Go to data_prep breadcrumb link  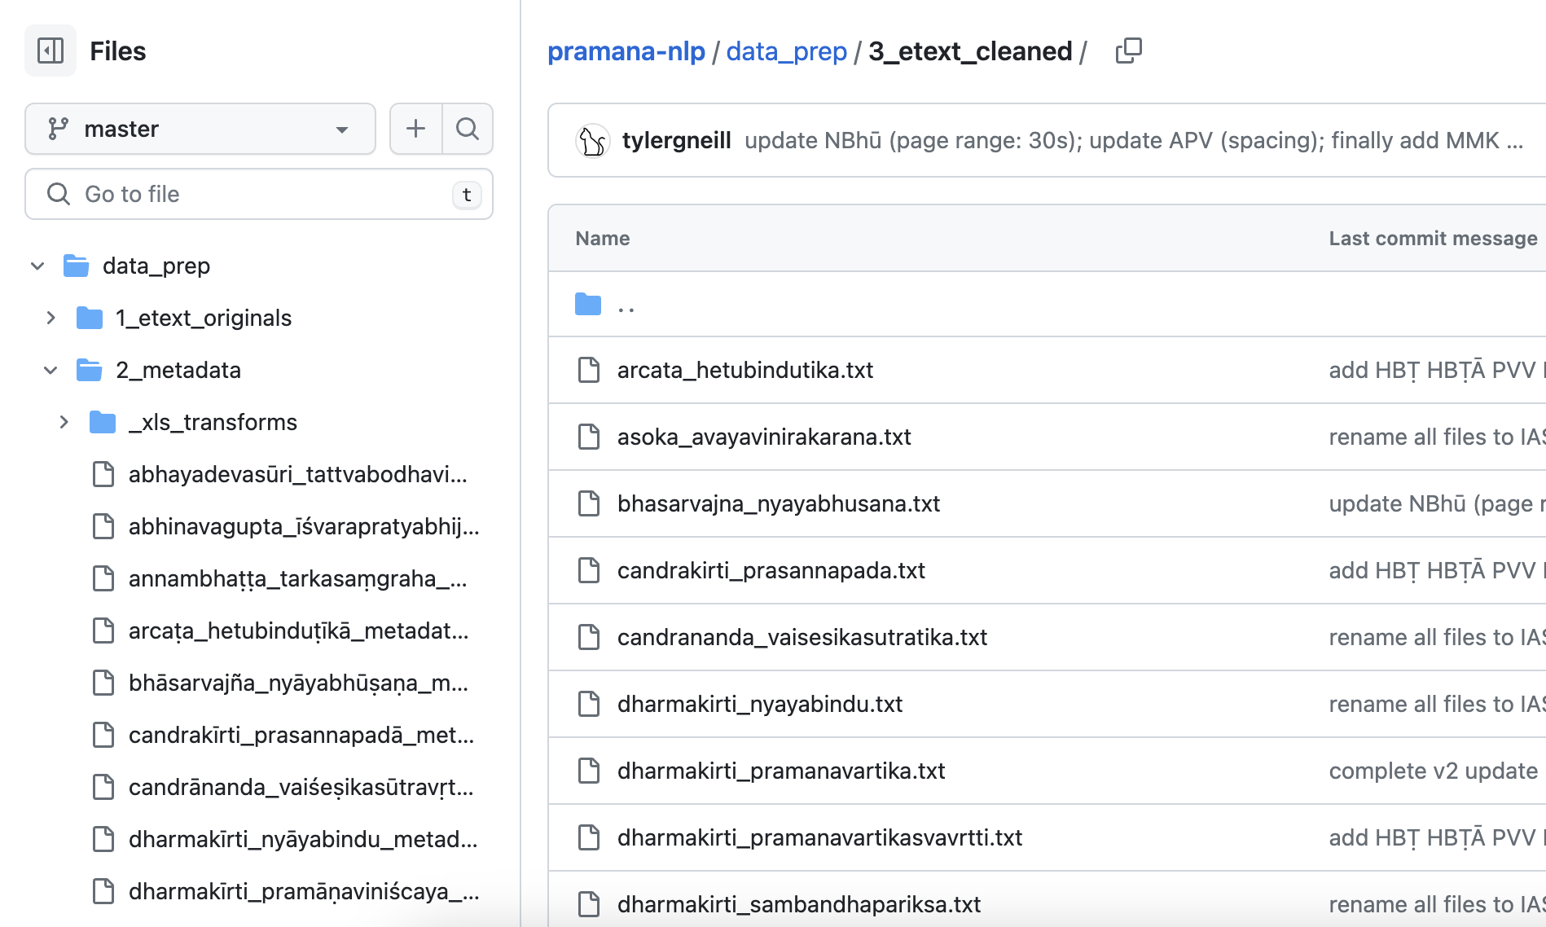(786, 51)
